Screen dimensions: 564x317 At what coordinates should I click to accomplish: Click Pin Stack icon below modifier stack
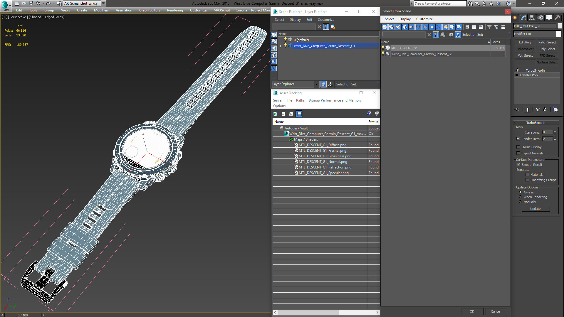[517, 109]
